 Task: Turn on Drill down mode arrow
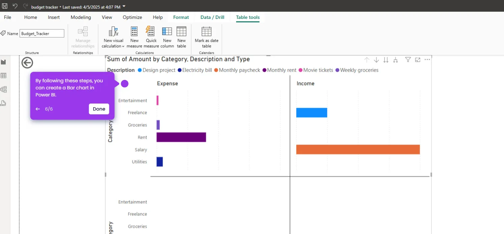point(376,60)
